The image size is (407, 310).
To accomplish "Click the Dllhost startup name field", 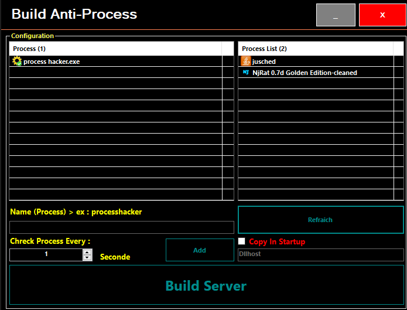I will (320, 255).
